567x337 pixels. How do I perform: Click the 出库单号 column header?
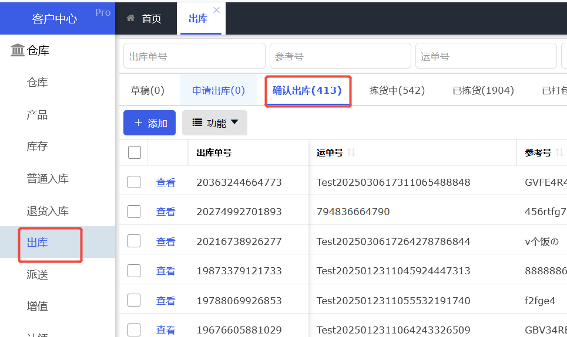coord(214,152)
